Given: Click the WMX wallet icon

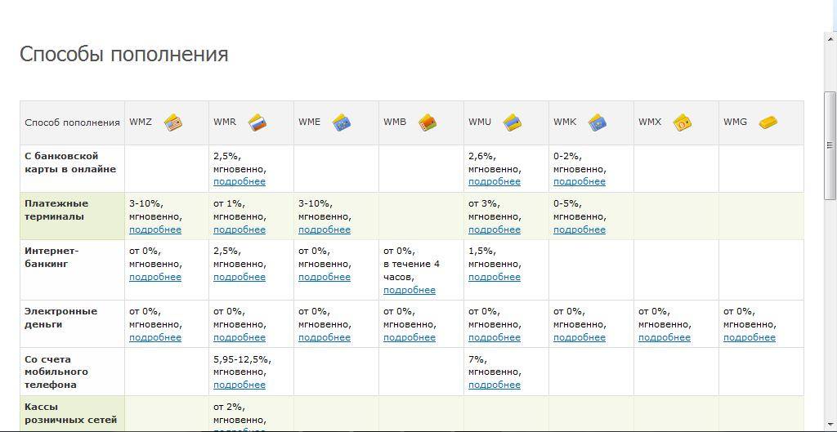Looking at the screenshot, I should coord(683,122).
